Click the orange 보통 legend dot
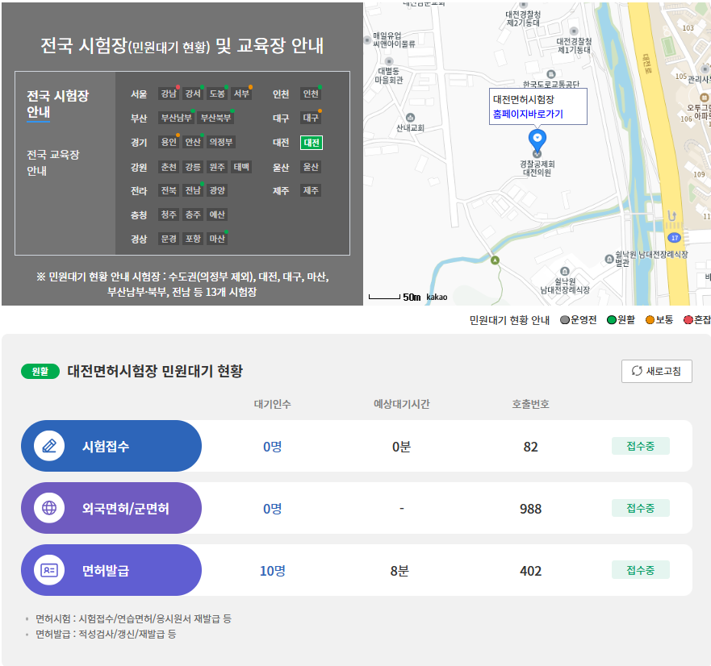The image size is (711, 666). [x=650, y=320]
